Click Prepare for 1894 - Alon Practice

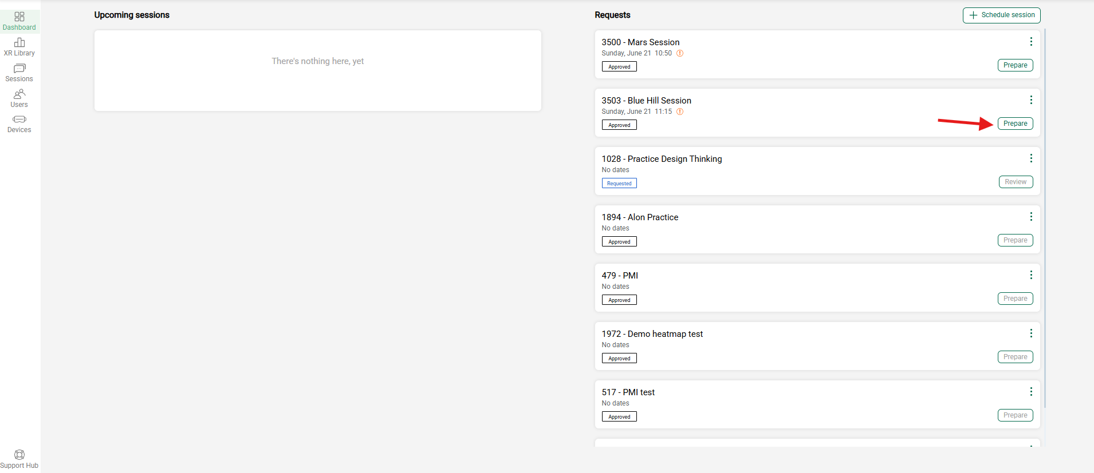coord(1016,240)
